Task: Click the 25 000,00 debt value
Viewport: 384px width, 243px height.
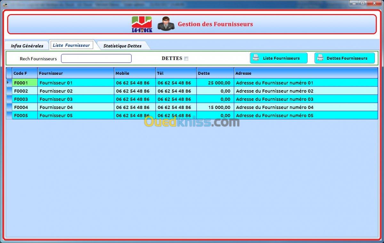Action: pos(219,83)
